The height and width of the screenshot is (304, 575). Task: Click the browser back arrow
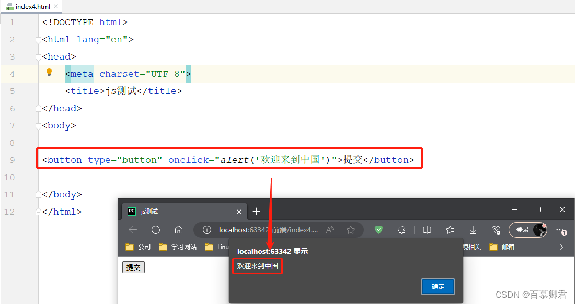pos(133,230)
